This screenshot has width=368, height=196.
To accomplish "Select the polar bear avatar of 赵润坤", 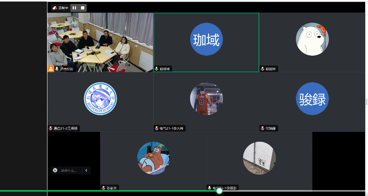I will tap(312, 39).
